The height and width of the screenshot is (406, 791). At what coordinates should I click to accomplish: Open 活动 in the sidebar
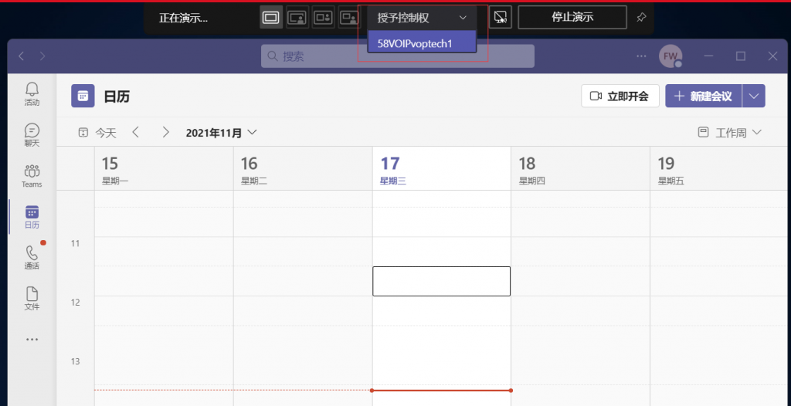(32, 94)
